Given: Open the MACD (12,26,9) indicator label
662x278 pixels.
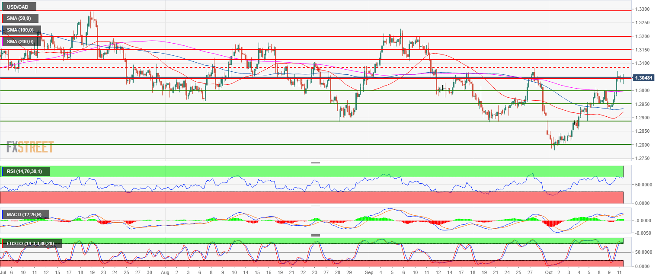Looking at the screenshot, I should click(26, 215).
